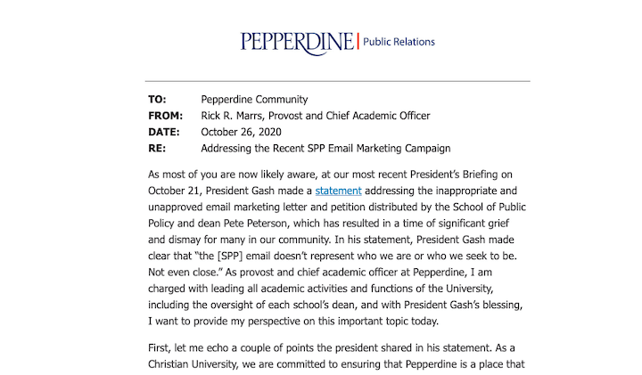
Task: Click the date October 26, 2020
Action: coord(241,132)
